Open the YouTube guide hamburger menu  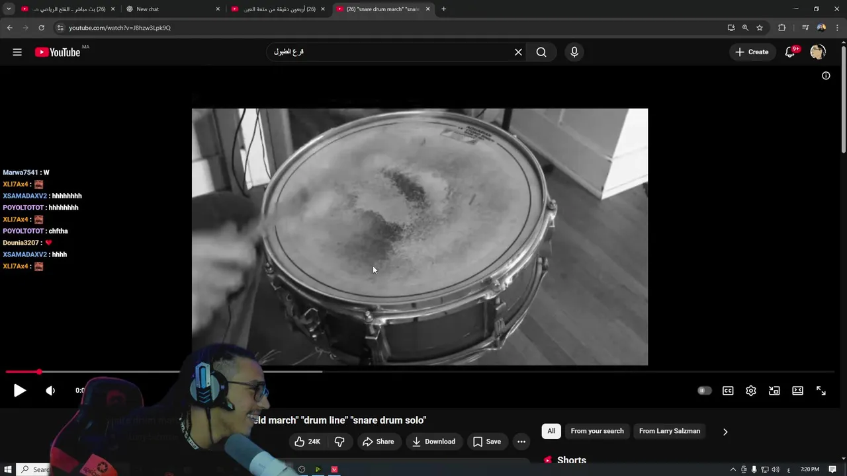click(x=17, y=52)
